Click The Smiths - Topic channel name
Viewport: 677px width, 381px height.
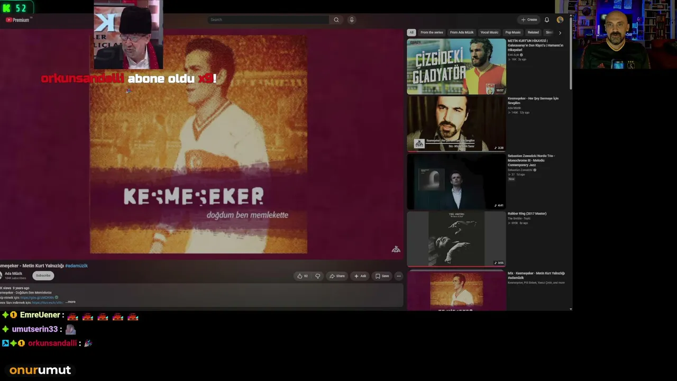pyautogui.click(x=519, y=219)
